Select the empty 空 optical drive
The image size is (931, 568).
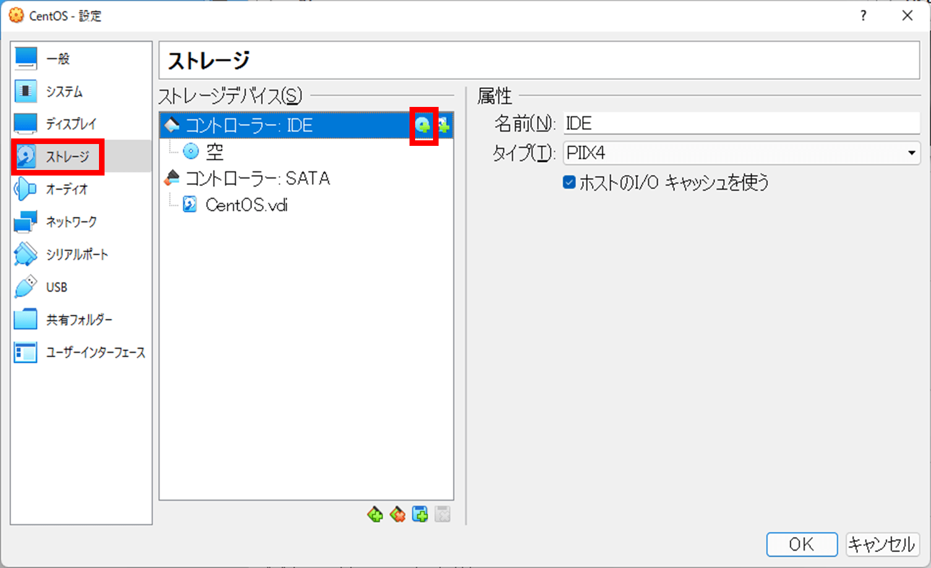306,151
